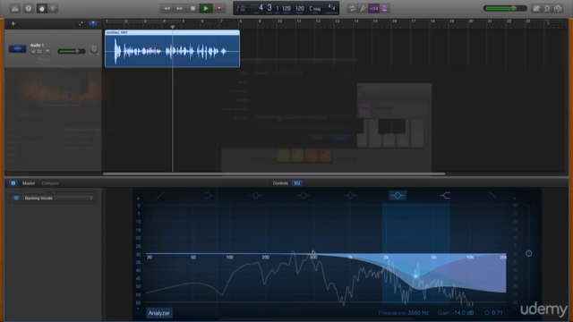Open the Editors scissors icon
573x322 pixels.
(53, 8)
